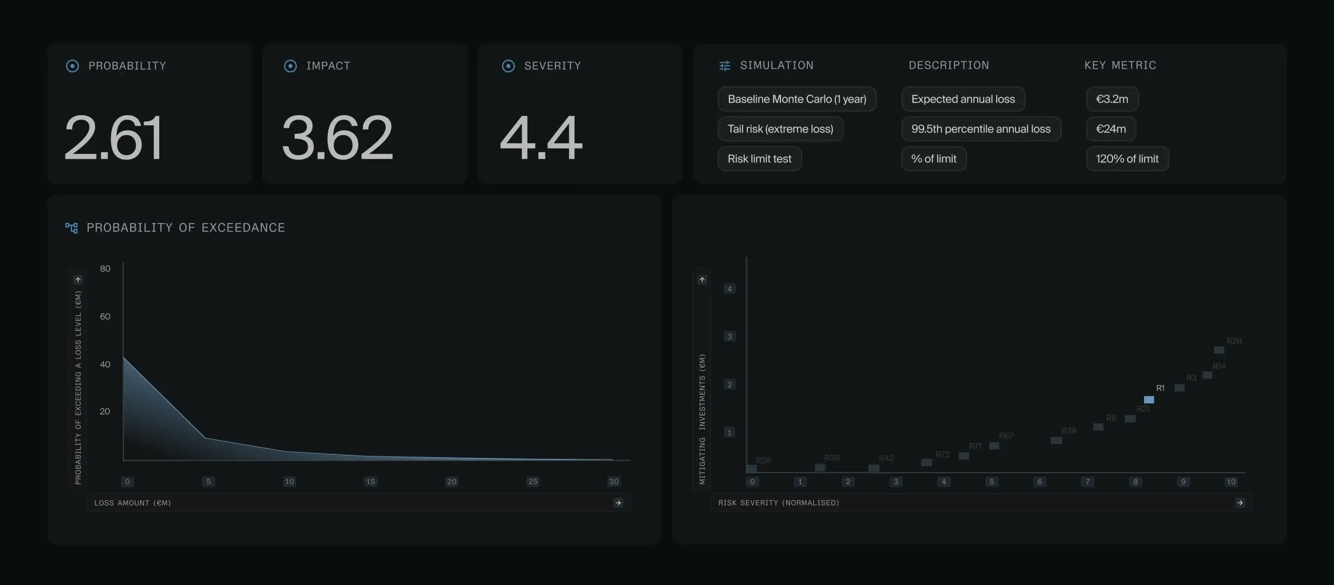Click the Expected annual loss pill
This screenshot has height=585, width=1334.
[963, 99]
